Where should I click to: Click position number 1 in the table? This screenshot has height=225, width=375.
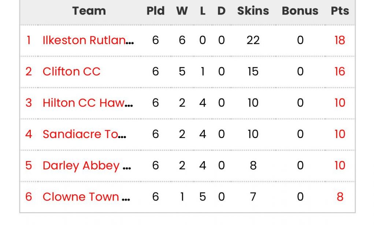click(x=29, y=40)
